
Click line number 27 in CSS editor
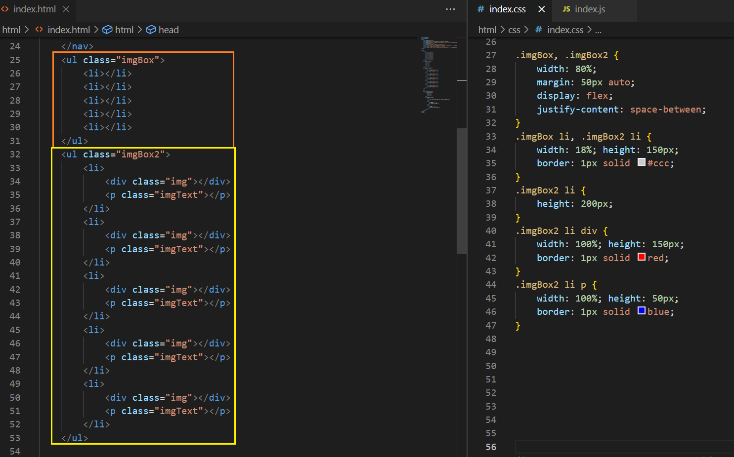491,55
